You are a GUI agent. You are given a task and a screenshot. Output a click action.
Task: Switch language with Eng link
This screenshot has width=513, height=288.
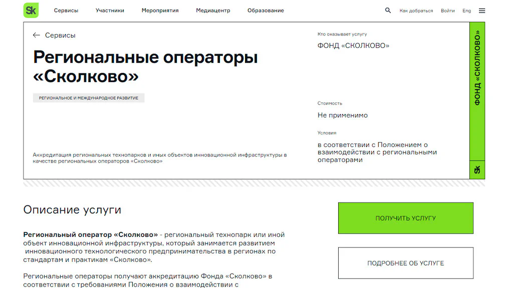click(x=466, y=11)
